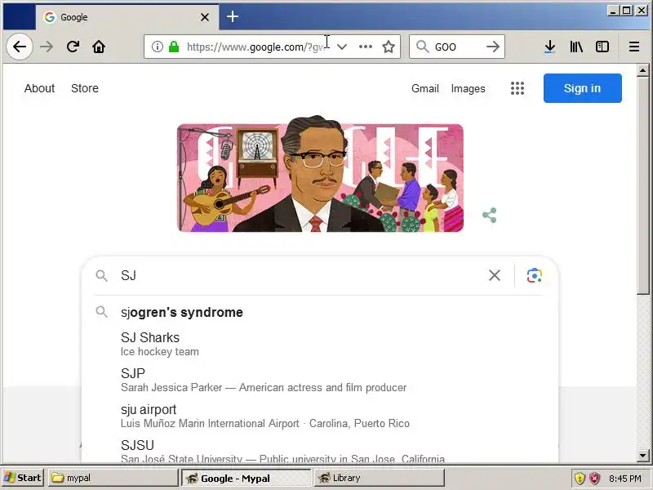Switch to the Library taskbar window

pos(379,478)
